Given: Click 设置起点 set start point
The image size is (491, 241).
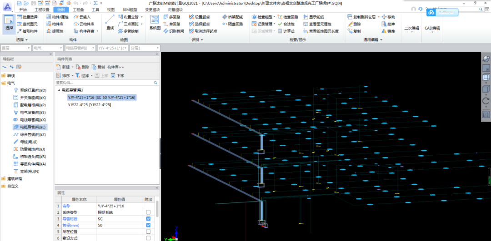Looking at the screenshot, I should [x=200, y=17].
